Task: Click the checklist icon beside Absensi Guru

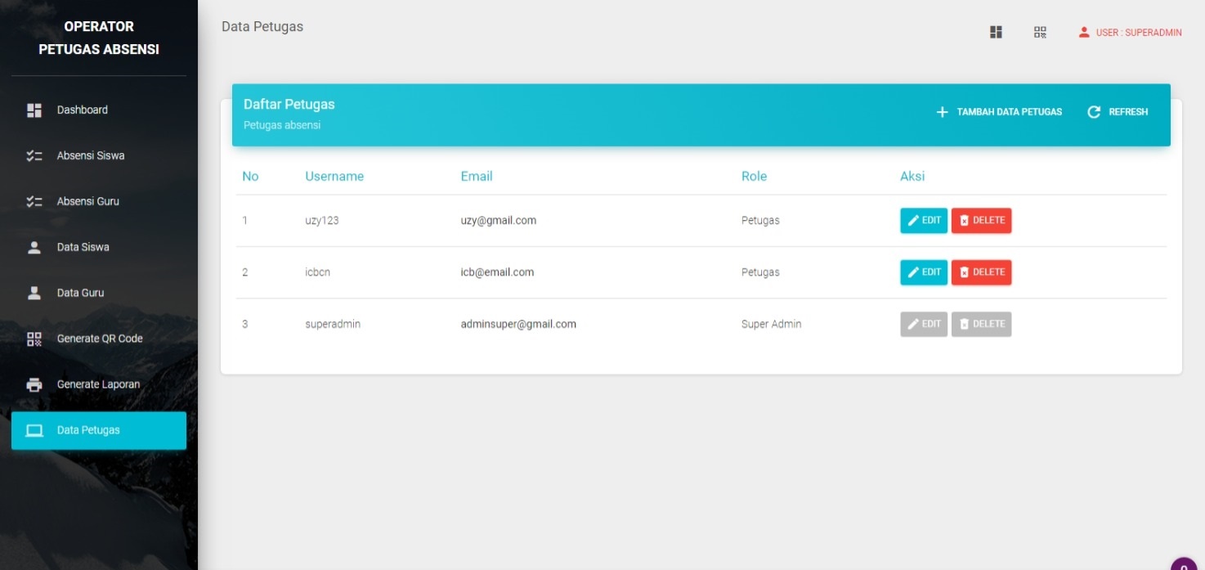Action: 34,201
